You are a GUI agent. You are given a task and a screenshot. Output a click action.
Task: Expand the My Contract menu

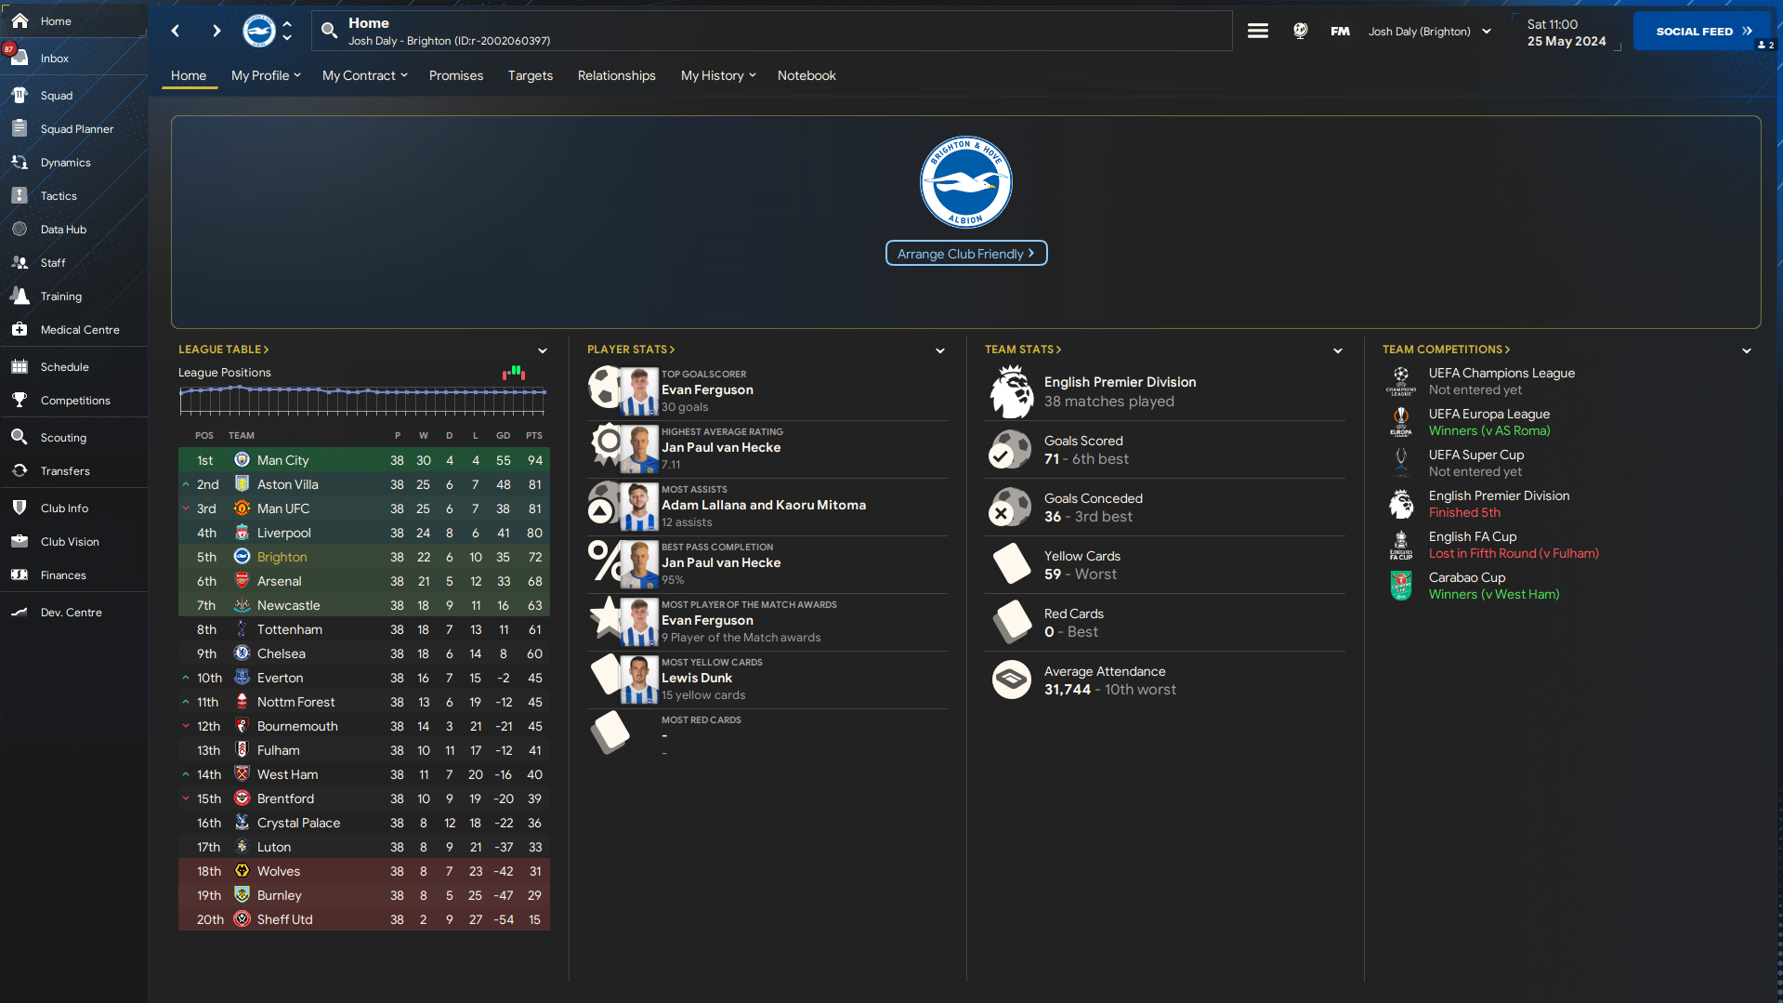(364, 75)
